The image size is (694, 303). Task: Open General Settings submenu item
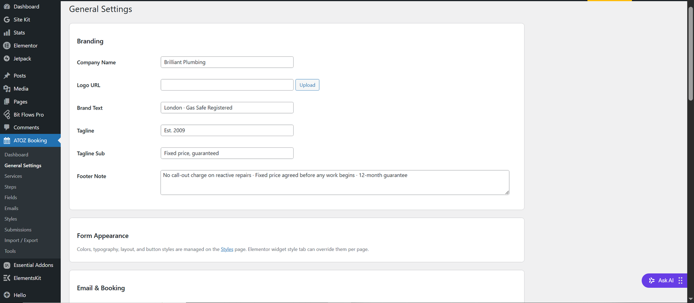(23, 166)
